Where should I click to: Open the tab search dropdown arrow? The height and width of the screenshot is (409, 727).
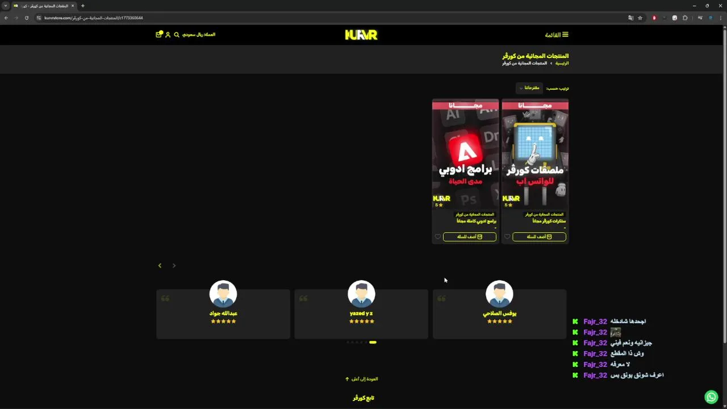tap(6, 6)
